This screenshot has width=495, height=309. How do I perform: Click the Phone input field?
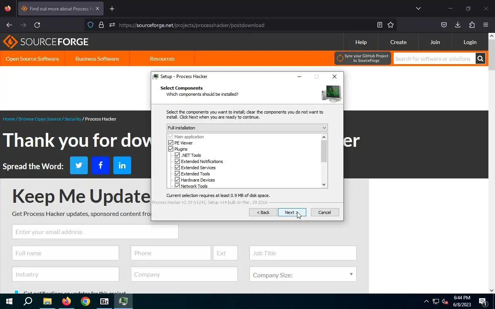point(171,253)
